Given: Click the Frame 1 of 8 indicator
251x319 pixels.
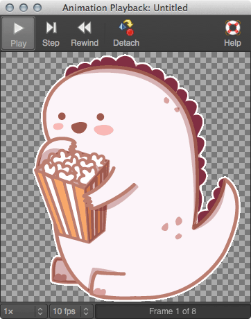Looking at the screenshot, I should (x=173, y=311).
